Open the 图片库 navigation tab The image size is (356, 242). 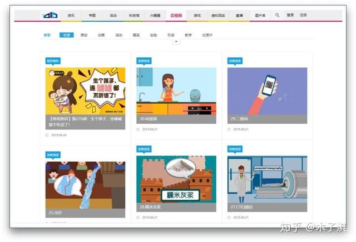[x=260, y=16]
